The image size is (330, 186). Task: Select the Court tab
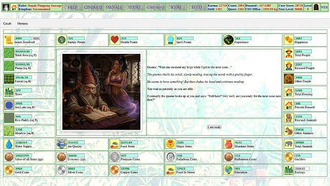coord(8,23)
